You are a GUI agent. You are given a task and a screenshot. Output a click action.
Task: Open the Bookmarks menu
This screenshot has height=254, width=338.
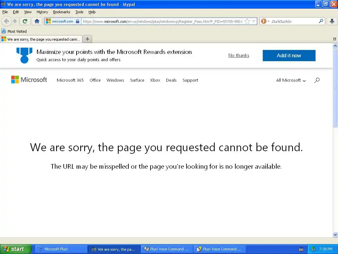click(x=62, y=12)
